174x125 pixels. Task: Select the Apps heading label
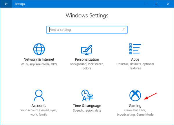click(x=135, y=60)
